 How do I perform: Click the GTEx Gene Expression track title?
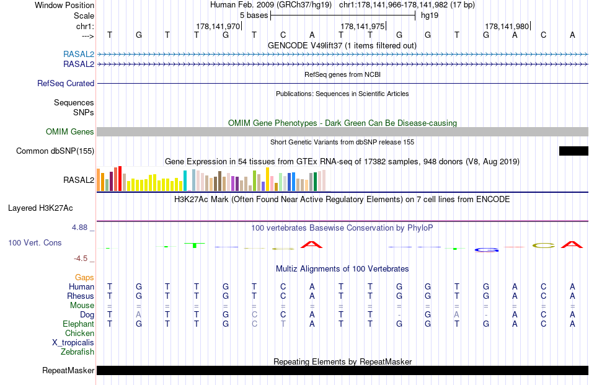(342, 162)
